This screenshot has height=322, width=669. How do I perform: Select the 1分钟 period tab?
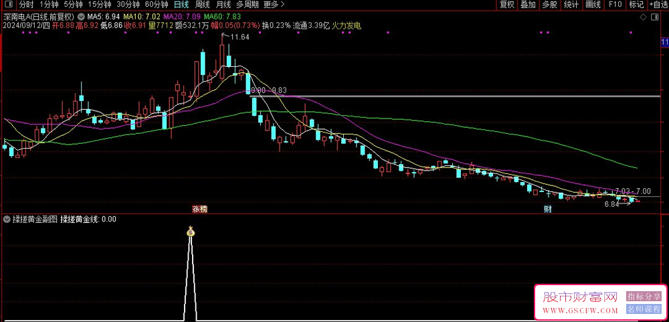(48, 5)
